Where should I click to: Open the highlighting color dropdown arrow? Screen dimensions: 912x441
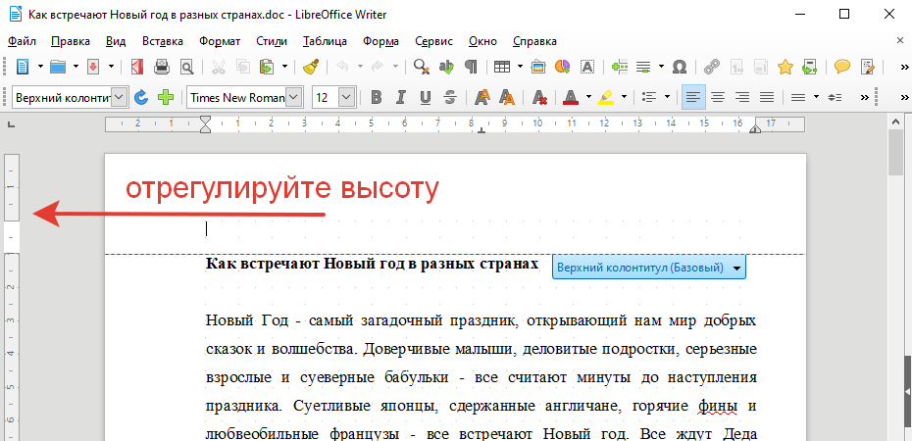point(623,97)
